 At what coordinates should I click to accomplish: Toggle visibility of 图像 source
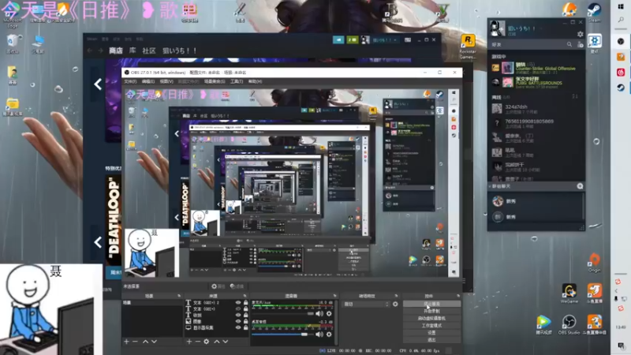tap(238, 321)
